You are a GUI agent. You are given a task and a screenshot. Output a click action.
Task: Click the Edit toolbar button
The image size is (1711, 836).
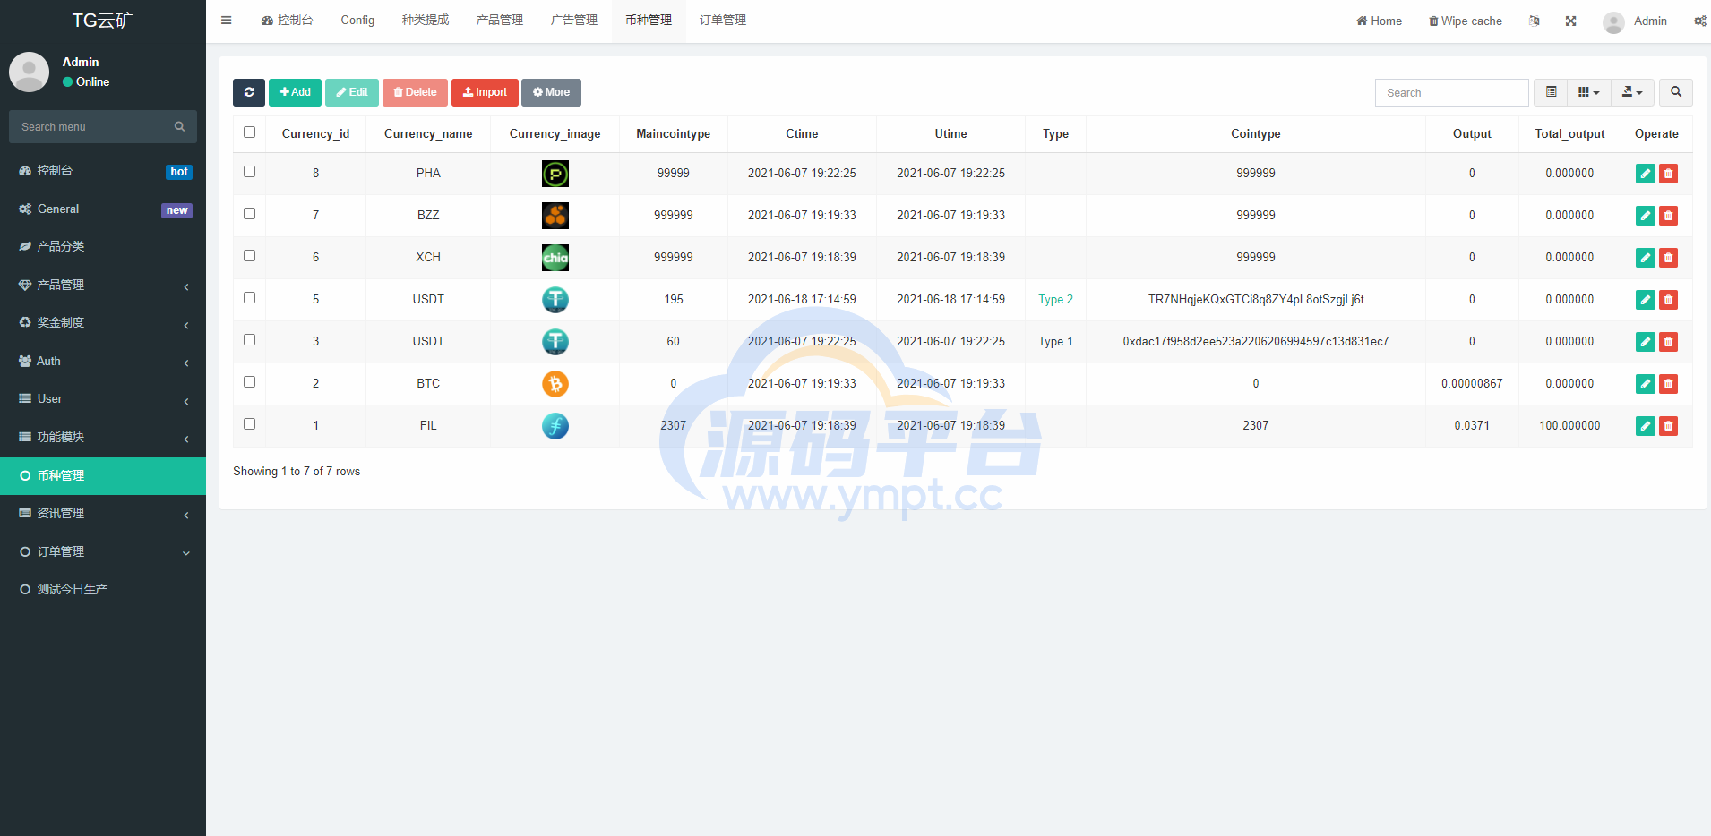pos(352,92)
